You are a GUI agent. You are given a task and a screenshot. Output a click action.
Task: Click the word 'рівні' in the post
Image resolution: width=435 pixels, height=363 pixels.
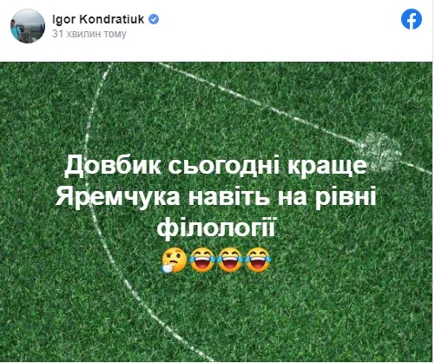coord(346,198)
